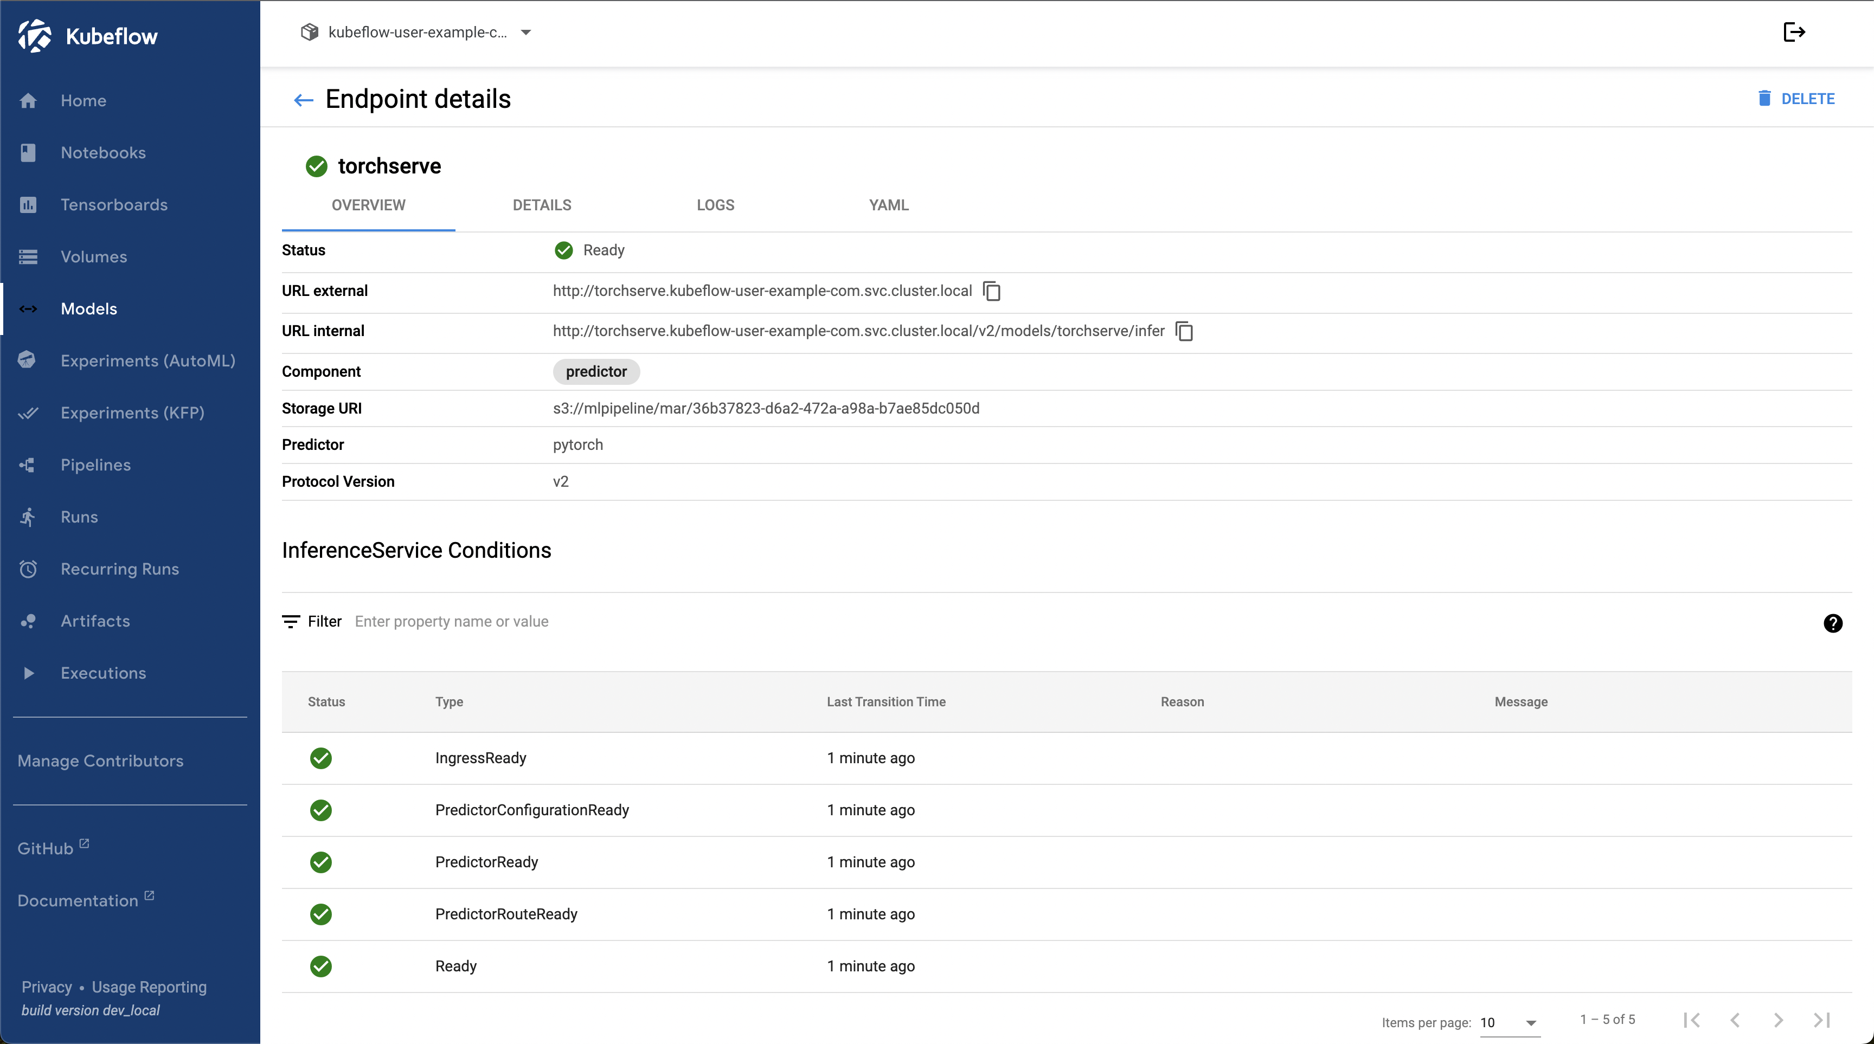This screenshot has height=1044, width=1874.
Task: Expand the namespace selector dropdown
Action: click(x=526, y=32)
